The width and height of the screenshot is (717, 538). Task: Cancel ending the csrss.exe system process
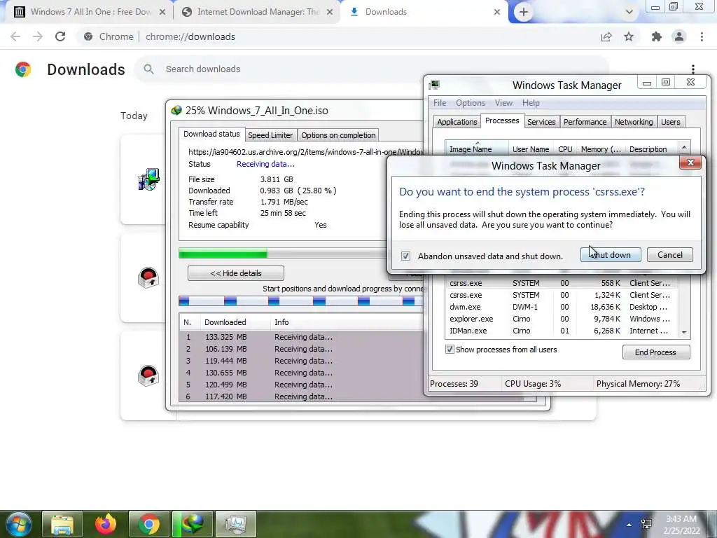click(670, 255)
